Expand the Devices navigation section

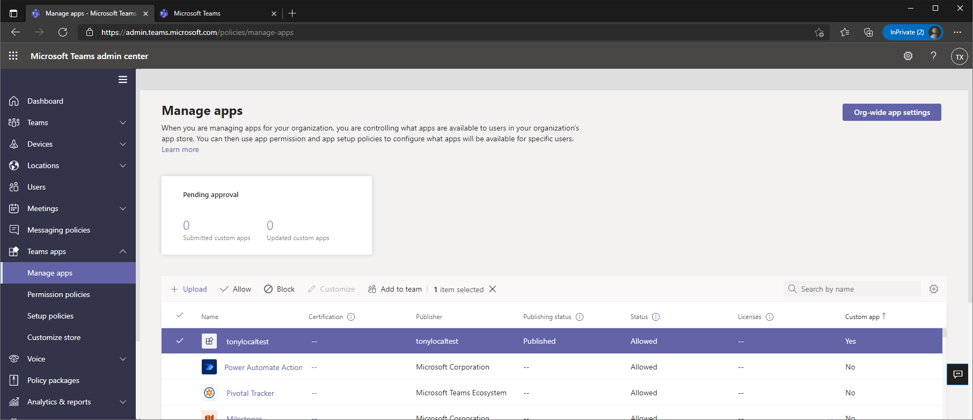123,144
